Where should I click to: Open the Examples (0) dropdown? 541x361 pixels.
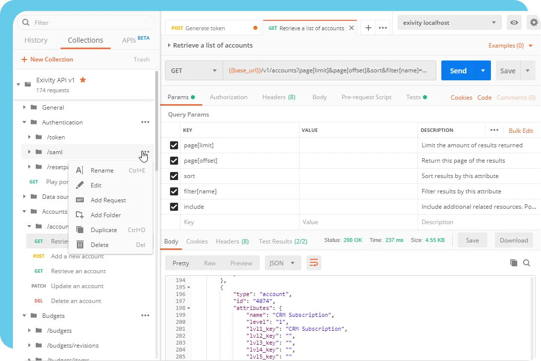510,45
